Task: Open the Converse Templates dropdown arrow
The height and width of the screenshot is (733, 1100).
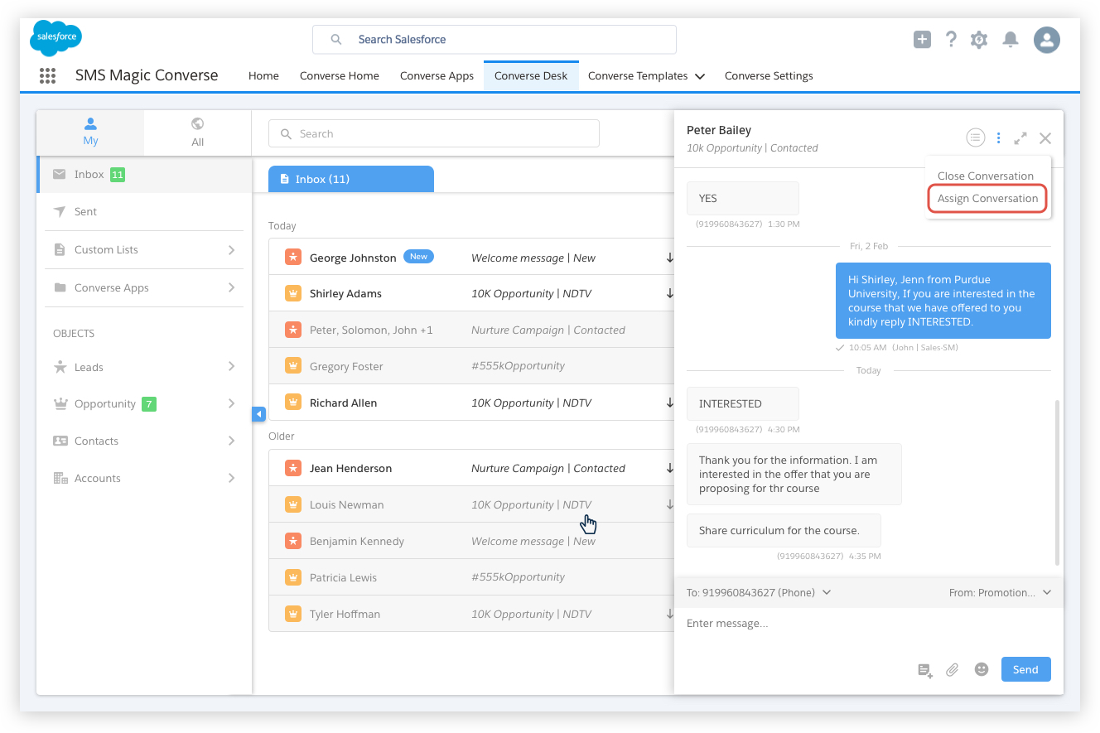Action: point(700,76)
